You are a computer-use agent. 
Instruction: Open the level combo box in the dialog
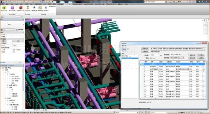pos(177,58)
